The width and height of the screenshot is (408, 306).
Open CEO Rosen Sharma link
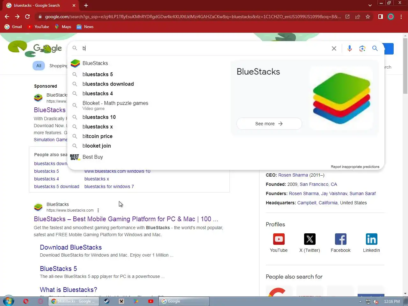(293, 175)
